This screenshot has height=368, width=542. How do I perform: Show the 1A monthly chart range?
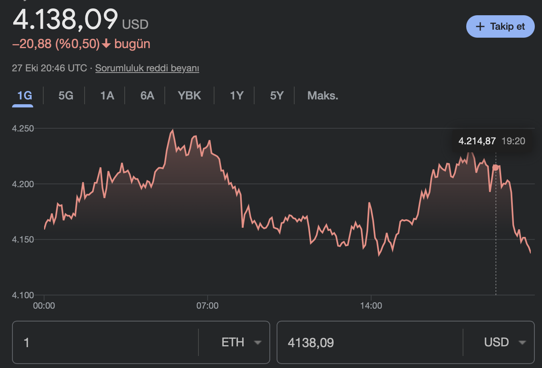point(107,96)
